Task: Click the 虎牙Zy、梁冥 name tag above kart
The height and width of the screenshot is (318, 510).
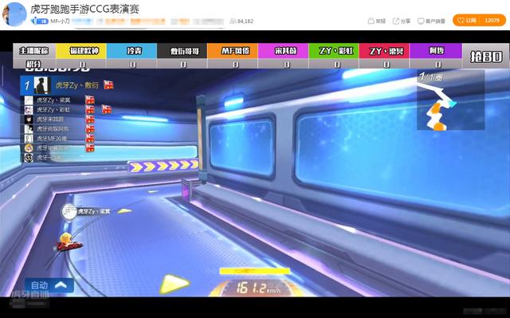Action: 94,211
